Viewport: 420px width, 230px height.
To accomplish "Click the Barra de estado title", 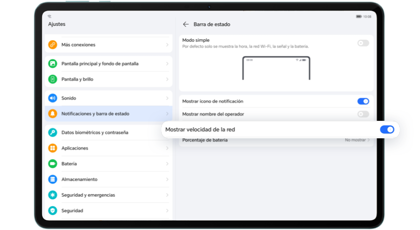I will (x=212, y=24).
